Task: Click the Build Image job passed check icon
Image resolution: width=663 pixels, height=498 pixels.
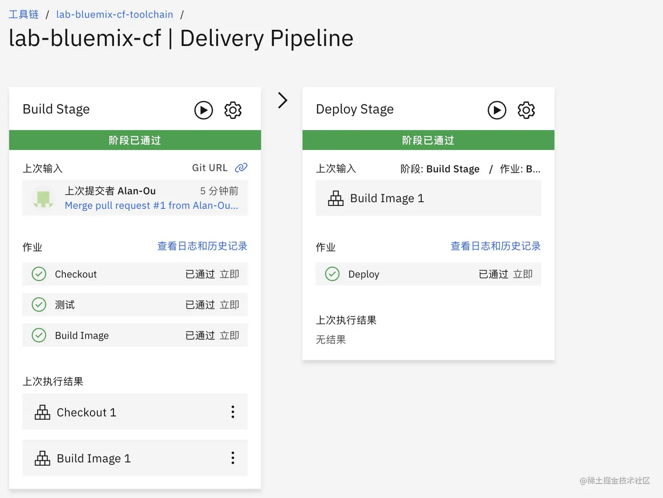Action: point(39,335)
